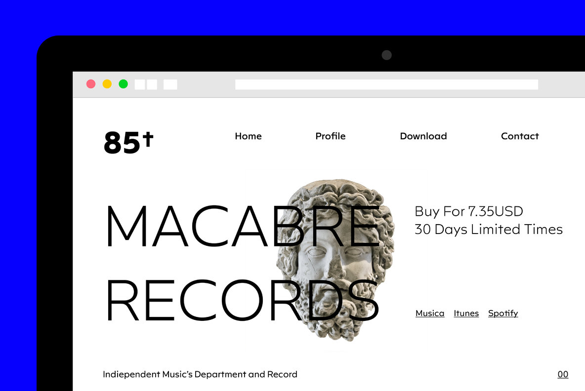Click the Indiependent Music's Department tagline
585x391 pixels.
click(x=200, y=374)
